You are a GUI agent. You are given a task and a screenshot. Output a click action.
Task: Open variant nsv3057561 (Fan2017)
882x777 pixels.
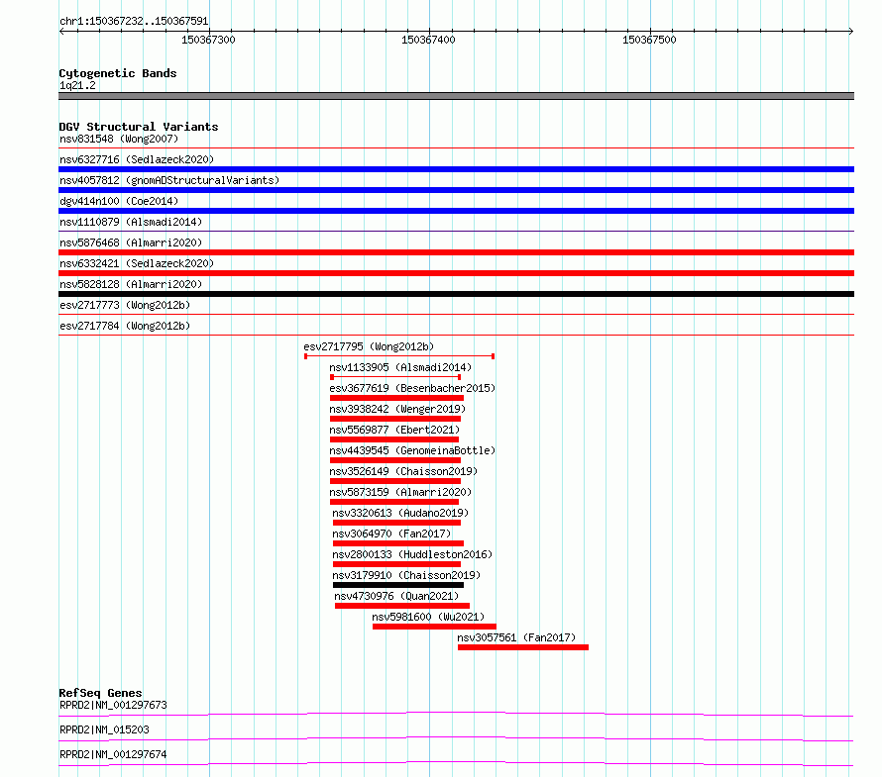pos(516,637)
